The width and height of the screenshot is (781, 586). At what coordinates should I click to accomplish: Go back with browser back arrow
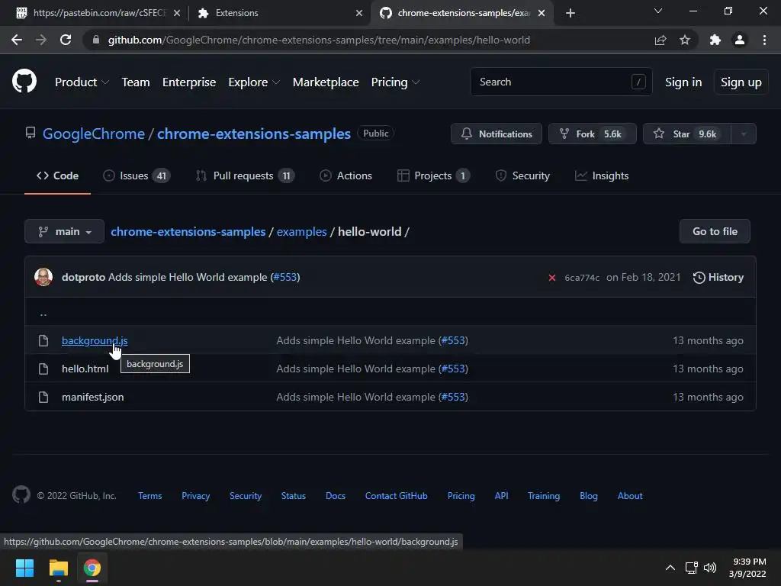[17, 40]
